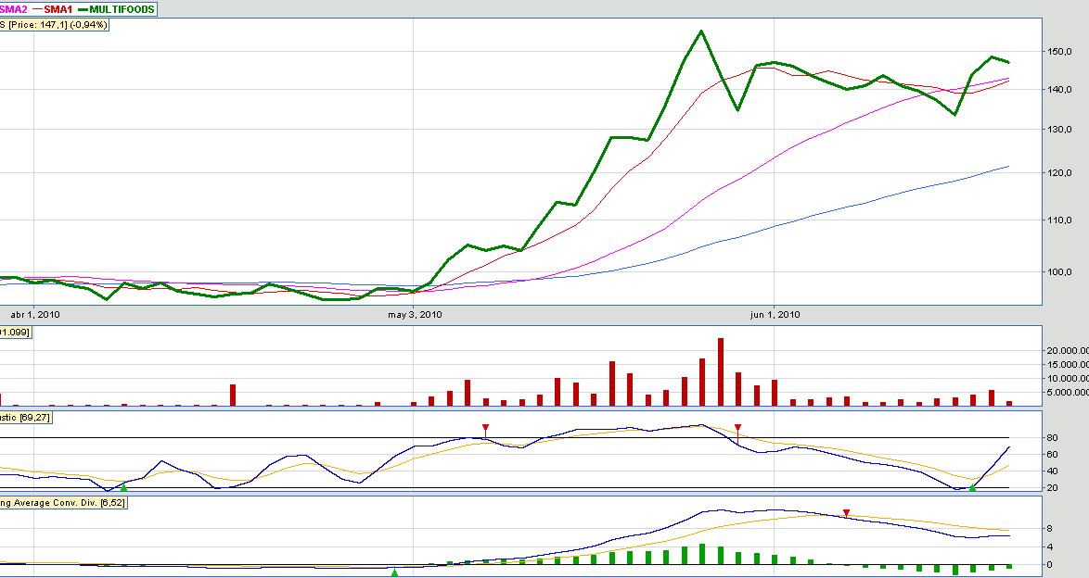The width and height of the screenshot is (1089, 578).
Task: Click the may 3, 2010 date label
Action: (414, 315)
